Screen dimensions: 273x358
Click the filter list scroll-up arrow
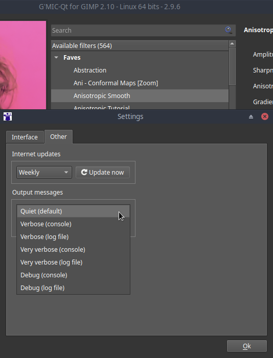pos(232,43)
